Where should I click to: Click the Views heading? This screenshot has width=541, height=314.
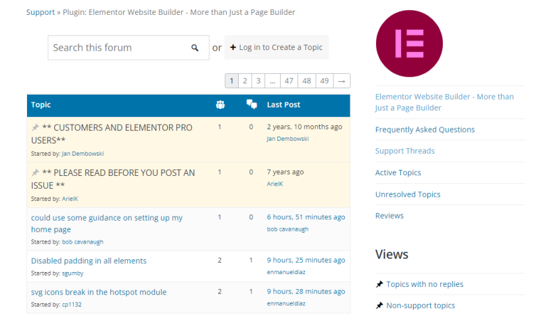click(x=392, y=254)
